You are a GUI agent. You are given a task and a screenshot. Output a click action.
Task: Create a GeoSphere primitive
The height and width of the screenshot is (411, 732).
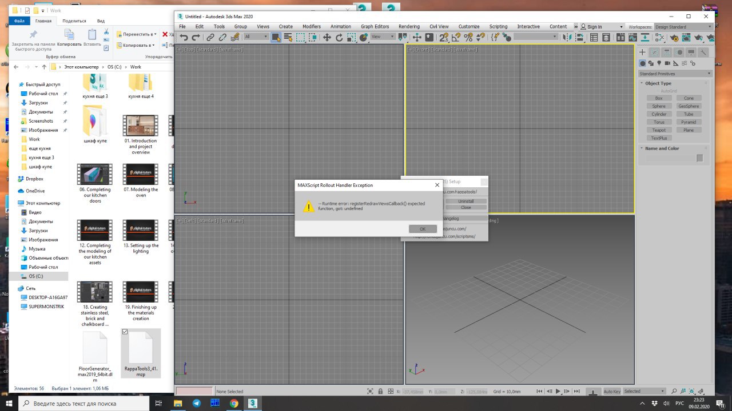pyautogui.click(x=689, y=106)
